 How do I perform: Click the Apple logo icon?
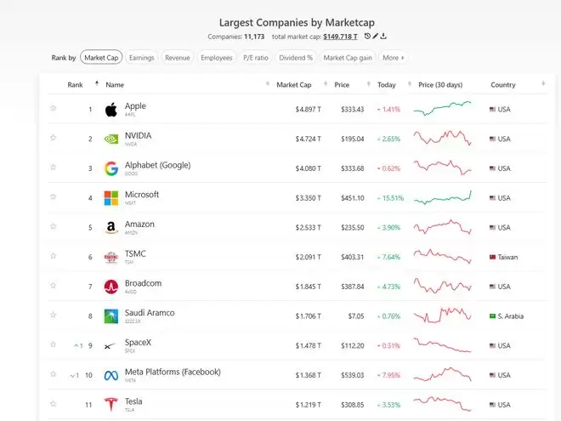tap(111, 110)
